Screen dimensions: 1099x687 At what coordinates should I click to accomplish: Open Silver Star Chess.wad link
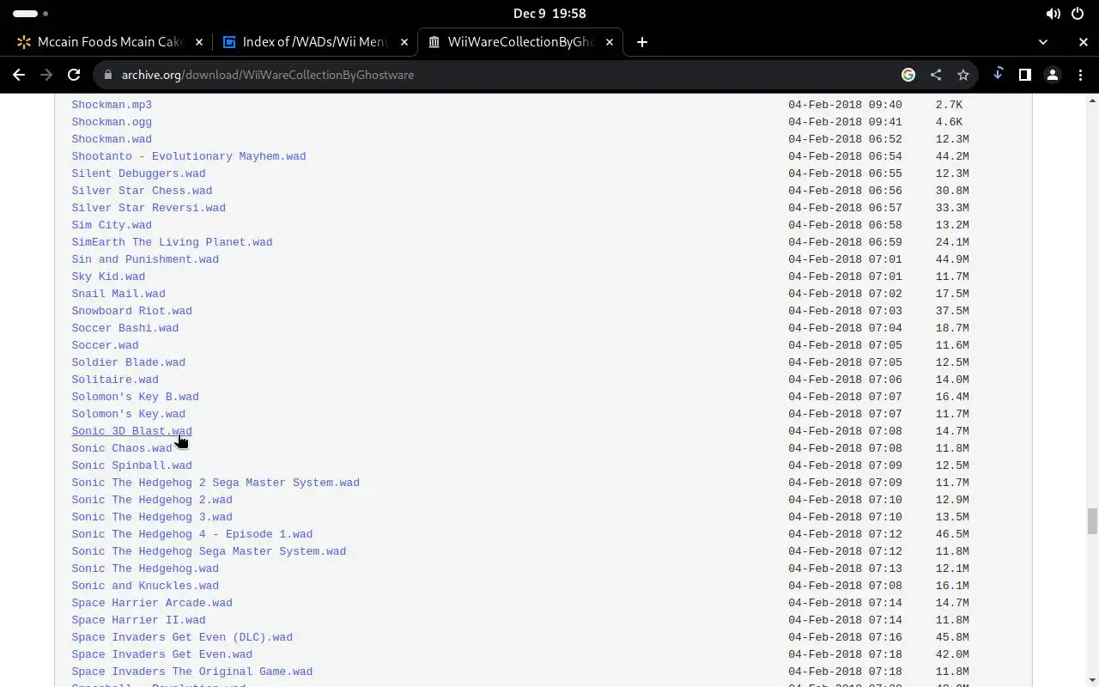coord(142,191)
